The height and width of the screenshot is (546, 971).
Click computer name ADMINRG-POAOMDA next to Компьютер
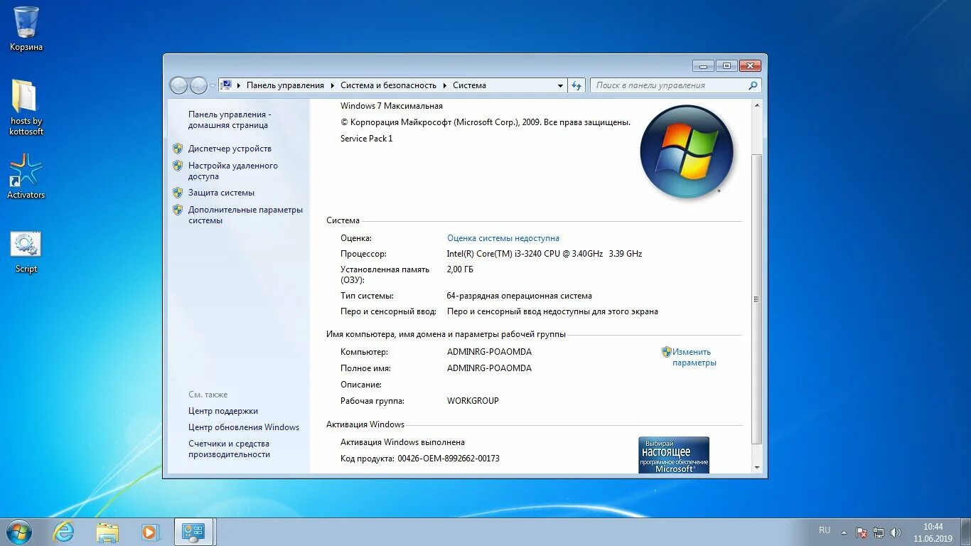(489, 352)
